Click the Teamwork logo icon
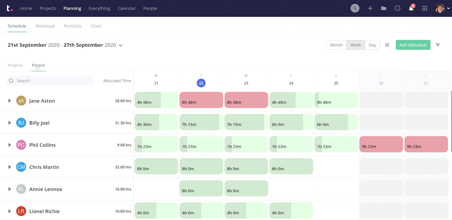Screen dimensions: 452x220 pos(9,8)
